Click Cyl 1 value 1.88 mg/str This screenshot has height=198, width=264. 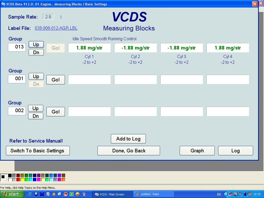pos(89,48)
